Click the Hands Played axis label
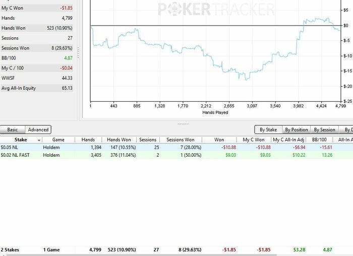 (x=215, y=112)
